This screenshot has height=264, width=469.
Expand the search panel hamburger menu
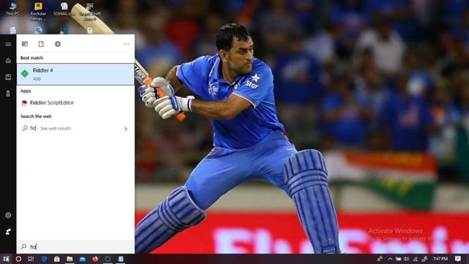tap(8, 44)
